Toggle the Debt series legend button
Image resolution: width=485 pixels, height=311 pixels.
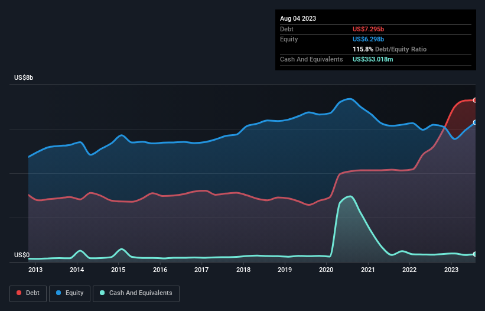(28, 293)
